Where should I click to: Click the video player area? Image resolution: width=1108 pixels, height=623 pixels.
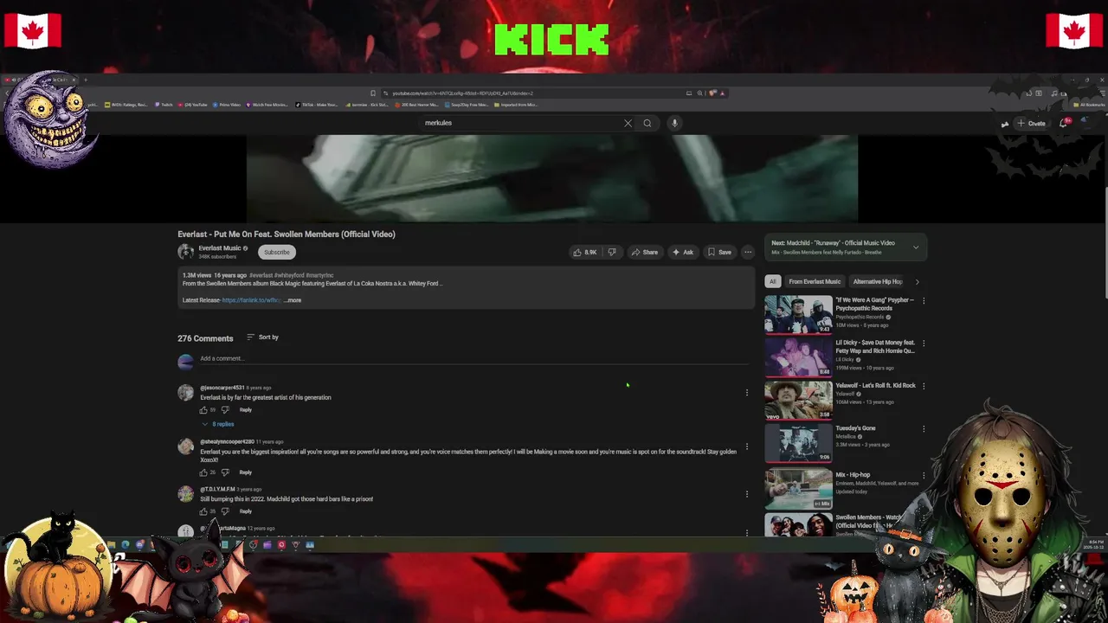552,177
